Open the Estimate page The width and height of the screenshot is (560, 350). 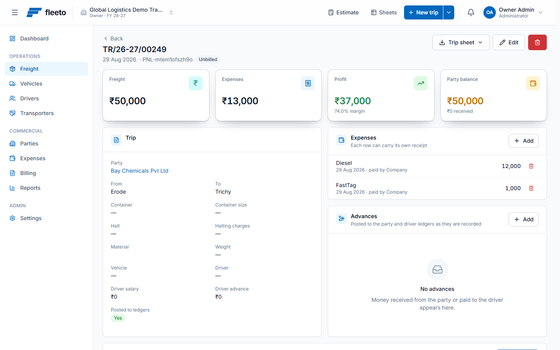click(x=343, y=12)
